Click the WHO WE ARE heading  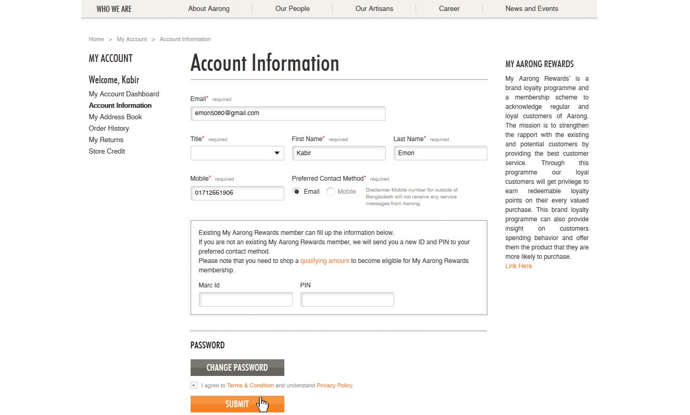pos(114,9)
